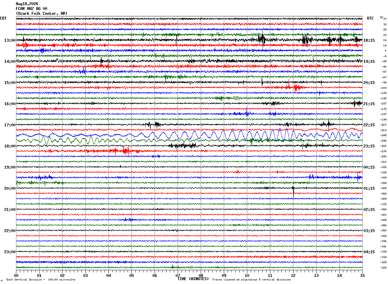Click minute marker 07 on time axis
Screen dimensions: 388x284
tap(178, 276)
